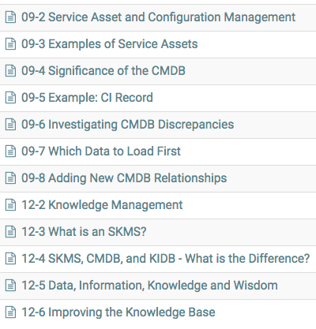Open 09-2 Service Asset and Configuration Management
Viewport: 316px width, 329px height.
click(158, 17)
